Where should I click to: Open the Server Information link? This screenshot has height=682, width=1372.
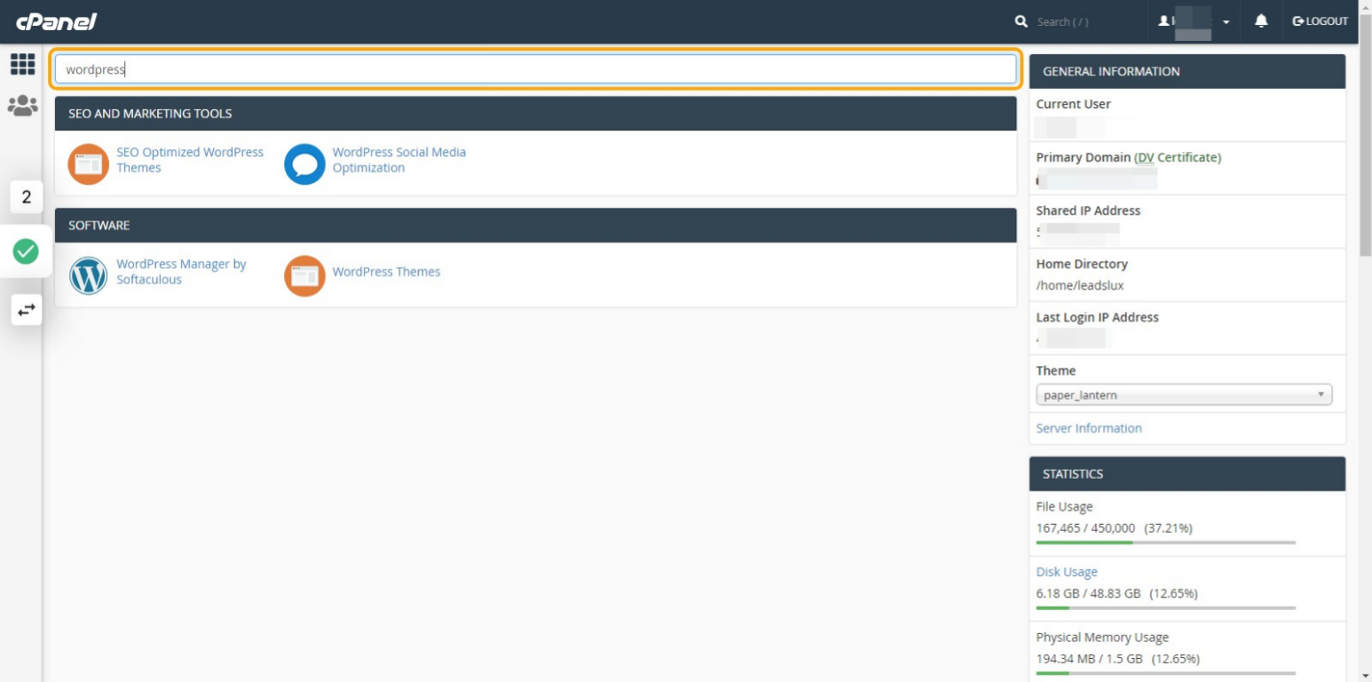(1089, 428)
